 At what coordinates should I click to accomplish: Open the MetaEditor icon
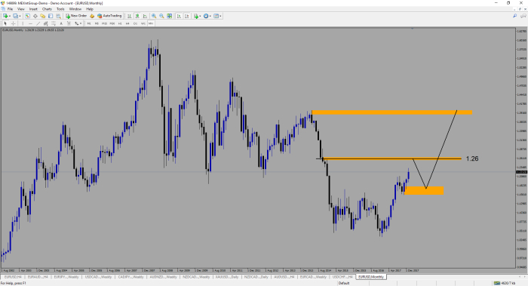(92, 16)
